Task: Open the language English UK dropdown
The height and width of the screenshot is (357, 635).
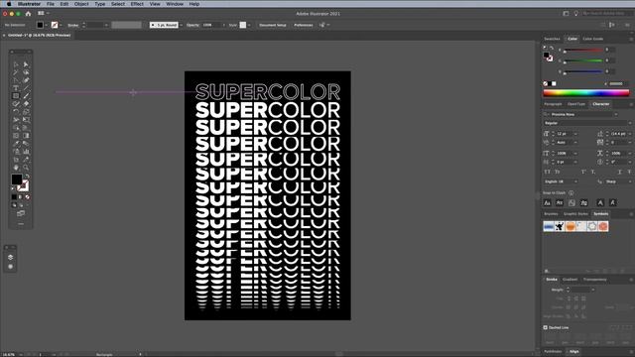Action: pos(575,181)
